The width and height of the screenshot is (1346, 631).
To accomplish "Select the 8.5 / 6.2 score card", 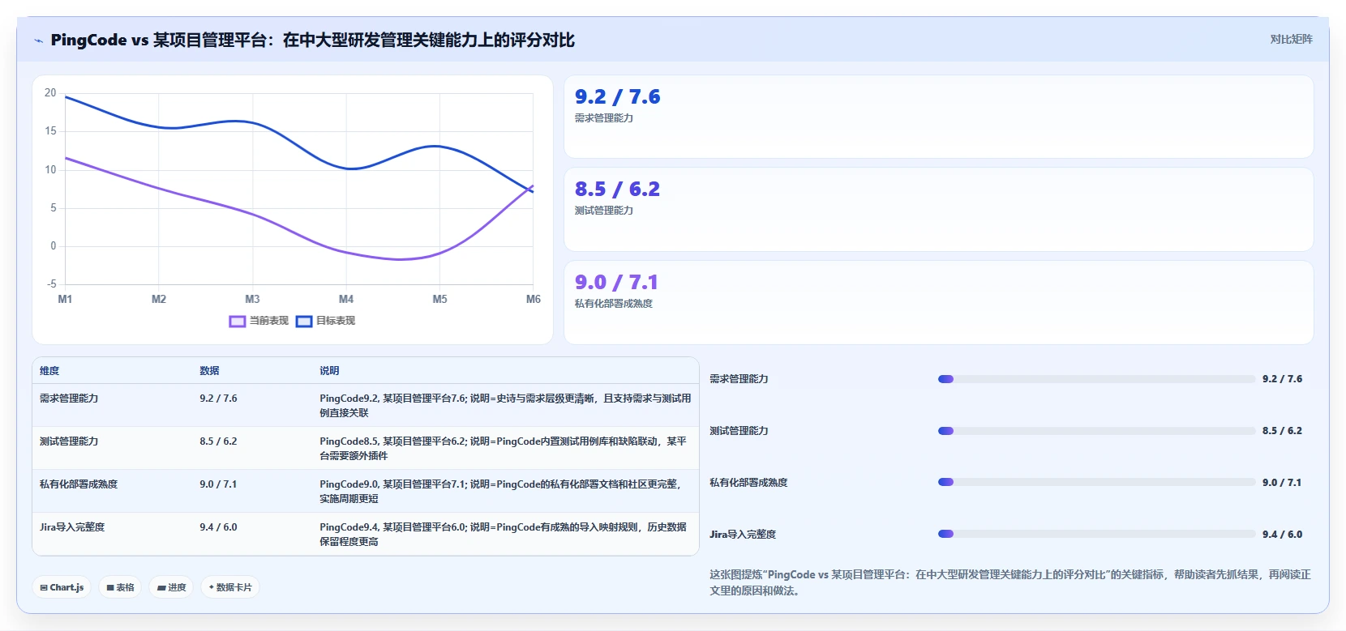I will pos(938,209).
